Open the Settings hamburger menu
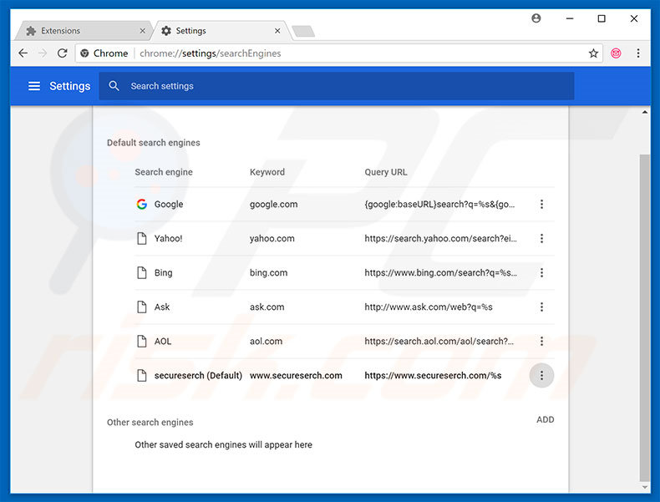This screenshot has height=502, width=660. pos(34,86)
